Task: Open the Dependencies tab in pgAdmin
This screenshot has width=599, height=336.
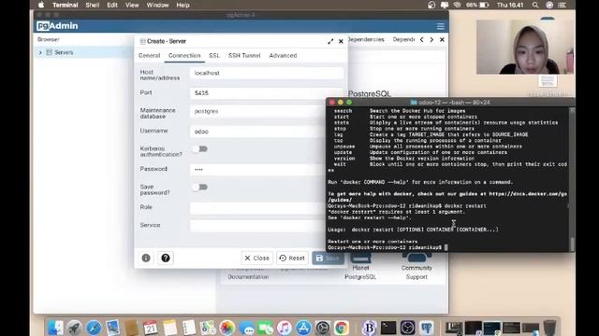Action: [366, 39]
